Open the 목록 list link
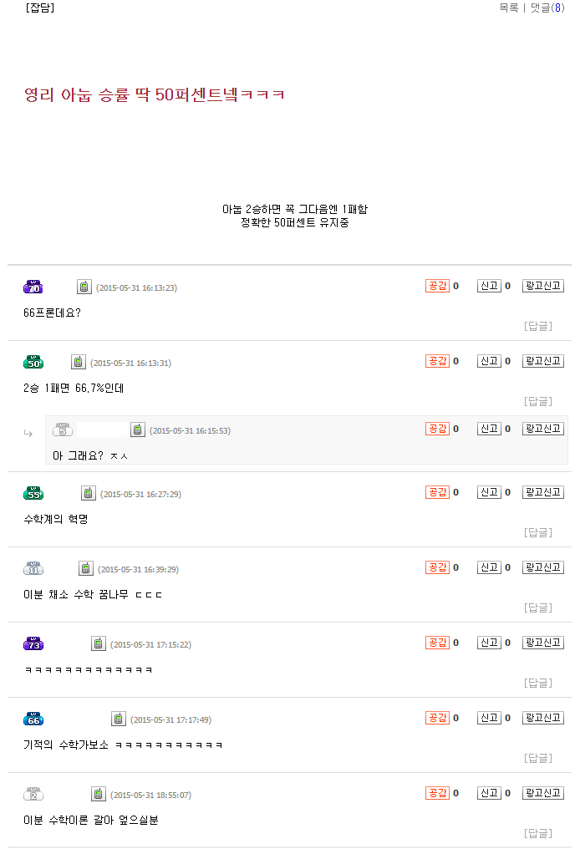 point(508,8)
